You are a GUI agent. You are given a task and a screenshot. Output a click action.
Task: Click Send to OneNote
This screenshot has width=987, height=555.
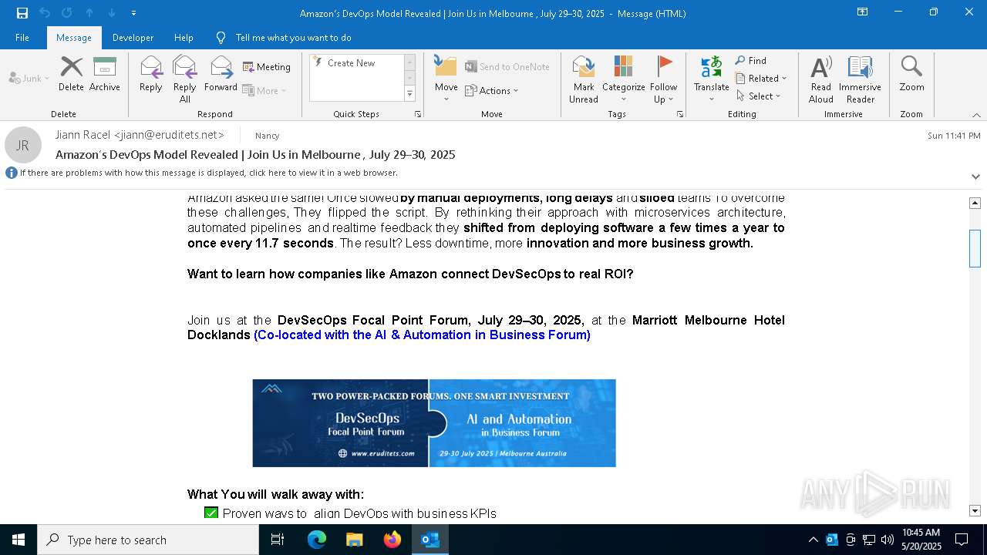507,67
